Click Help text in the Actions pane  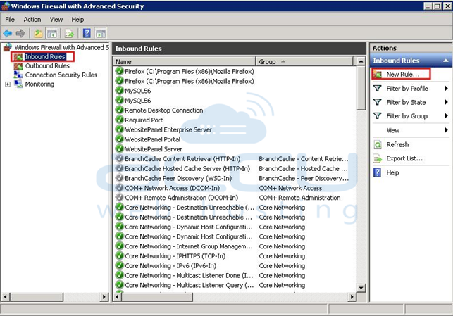pos(392,172)
